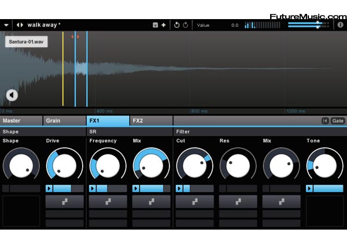
Task: Save the preset with the disk icon
Action: point(156,25)
